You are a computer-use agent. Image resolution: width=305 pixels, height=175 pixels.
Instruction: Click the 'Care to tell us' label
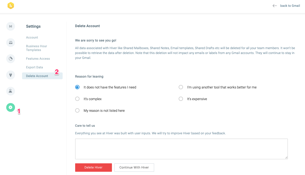pyautogui.click(x=85, y=126)
